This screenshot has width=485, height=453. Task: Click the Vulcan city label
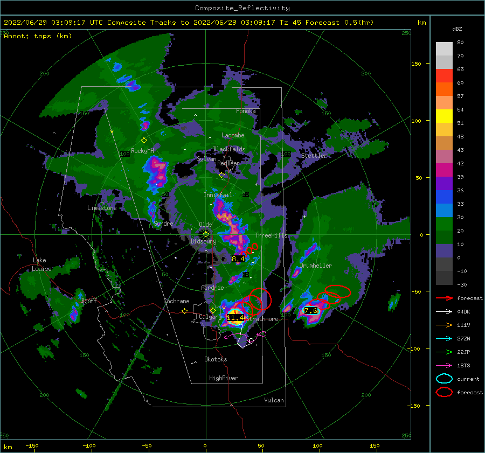pyautogui.click(x=274, y=400)
